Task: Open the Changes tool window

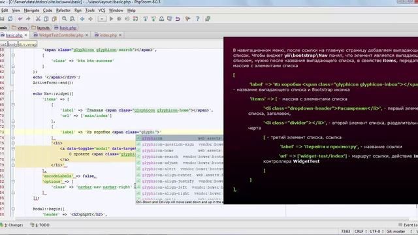Action: tap(12, 225)
